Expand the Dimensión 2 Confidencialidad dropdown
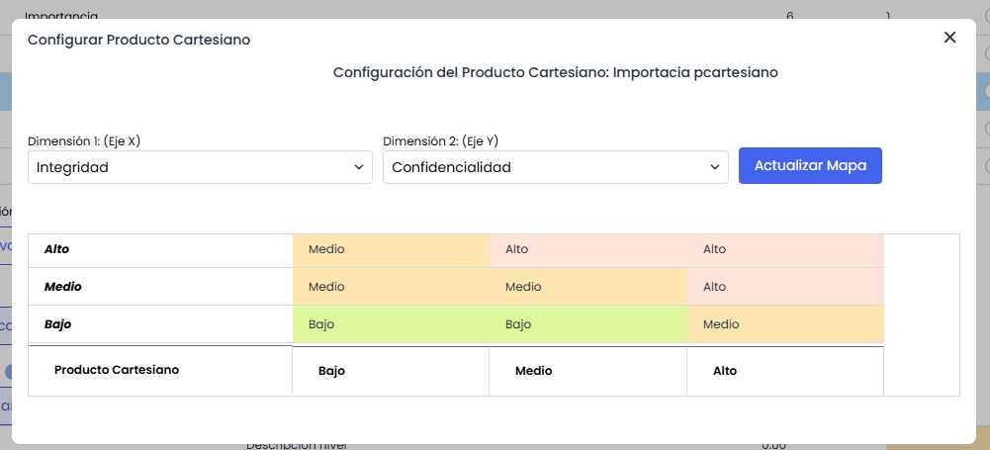 coord(555,167)
